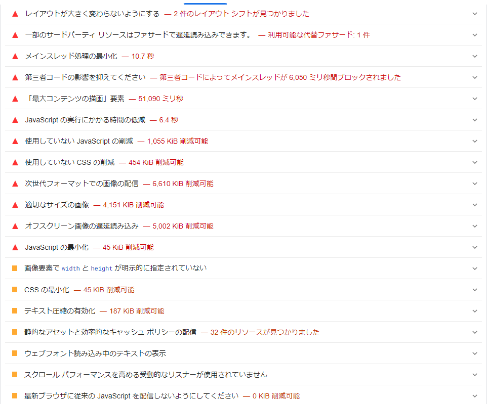Click orange square beside ウェブフォント読み込み中のテキストの表示

[15, 353]
